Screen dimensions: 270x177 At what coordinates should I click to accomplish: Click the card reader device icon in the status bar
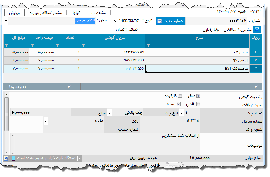(13, 158)
